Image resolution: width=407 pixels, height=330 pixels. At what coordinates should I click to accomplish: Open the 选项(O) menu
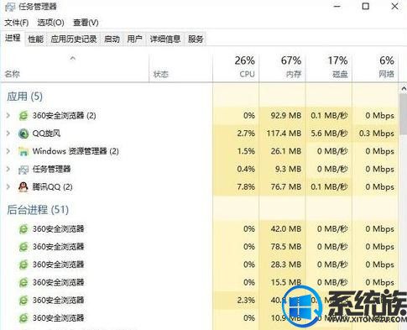(50, 23)
